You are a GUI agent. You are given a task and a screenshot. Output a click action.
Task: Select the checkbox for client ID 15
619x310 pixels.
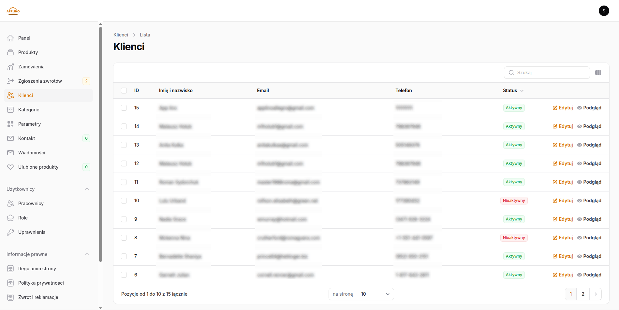(124, 108)
